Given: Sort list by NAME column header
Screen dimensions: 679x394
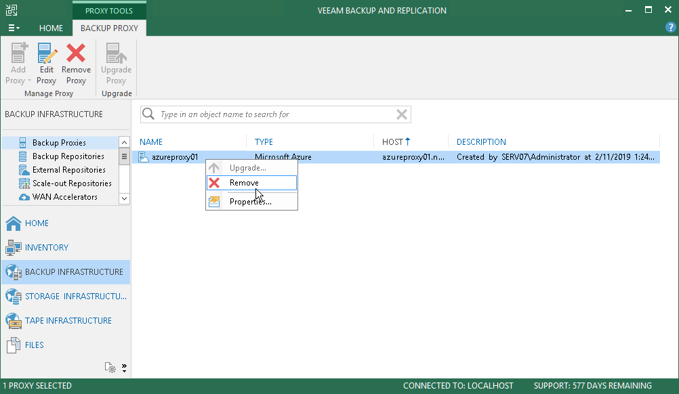Looking at the screenshot, I should 150,142.
